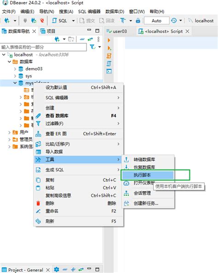Toggle the lock icon in toolbar
The image size is (218, 273).
coord(138,21)
